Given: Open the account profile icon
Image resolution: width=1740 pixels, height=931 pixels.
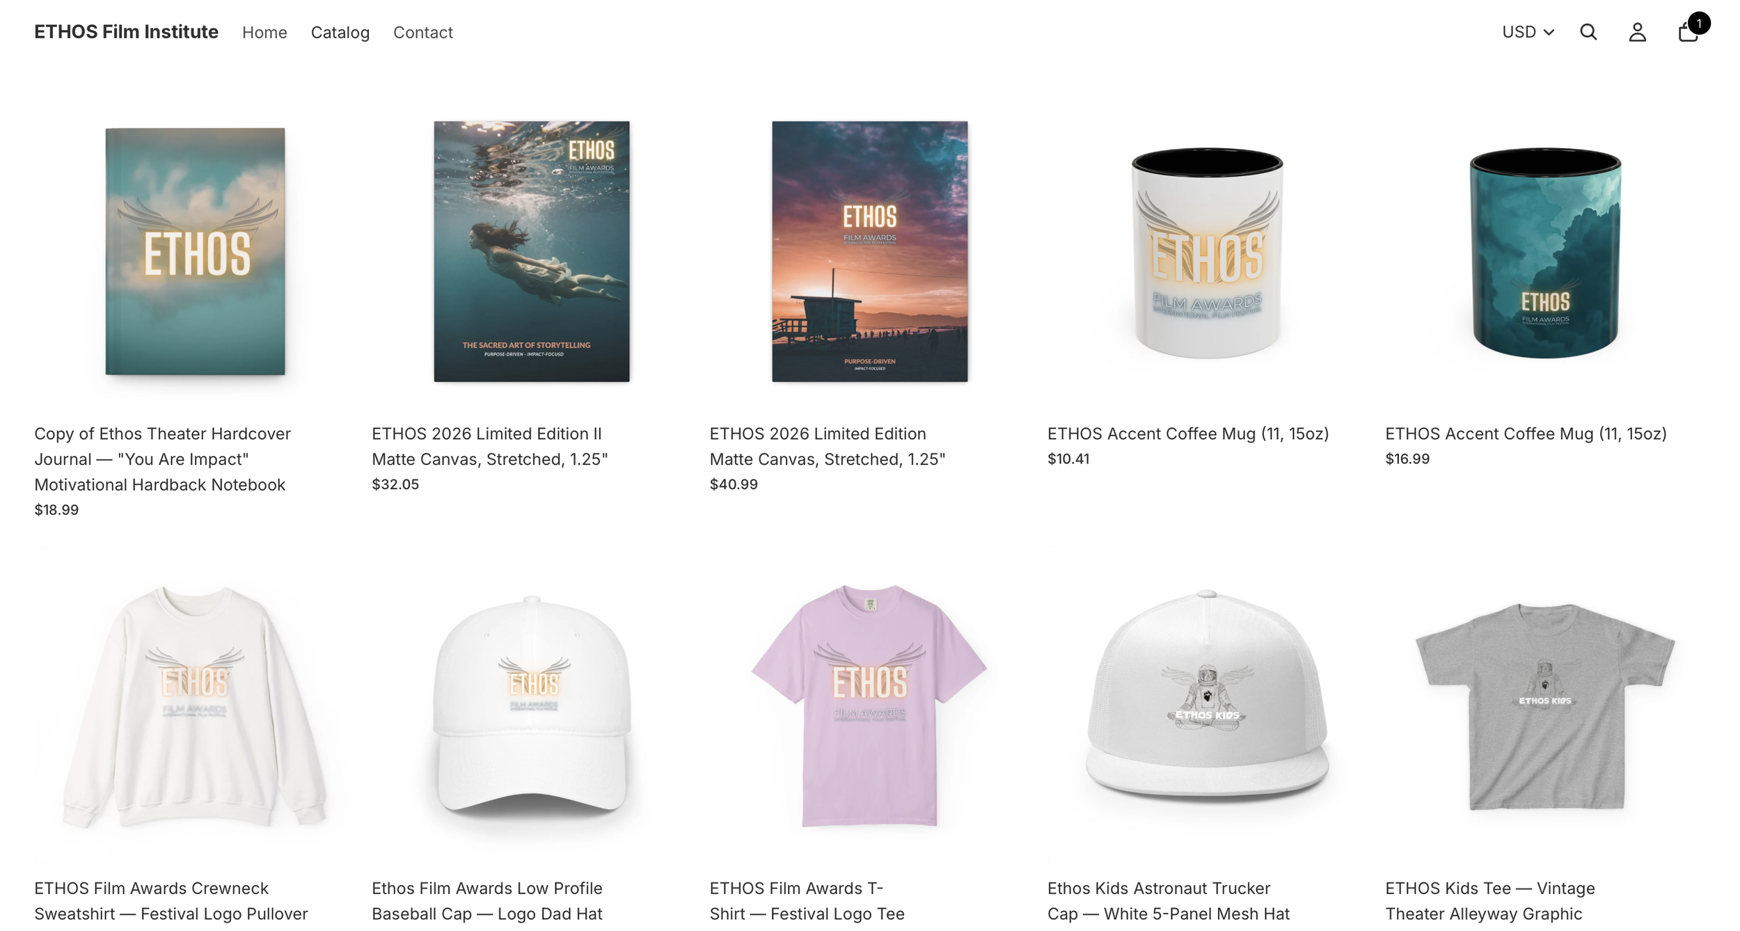Looking at the screenshot, I should 1638,32.
